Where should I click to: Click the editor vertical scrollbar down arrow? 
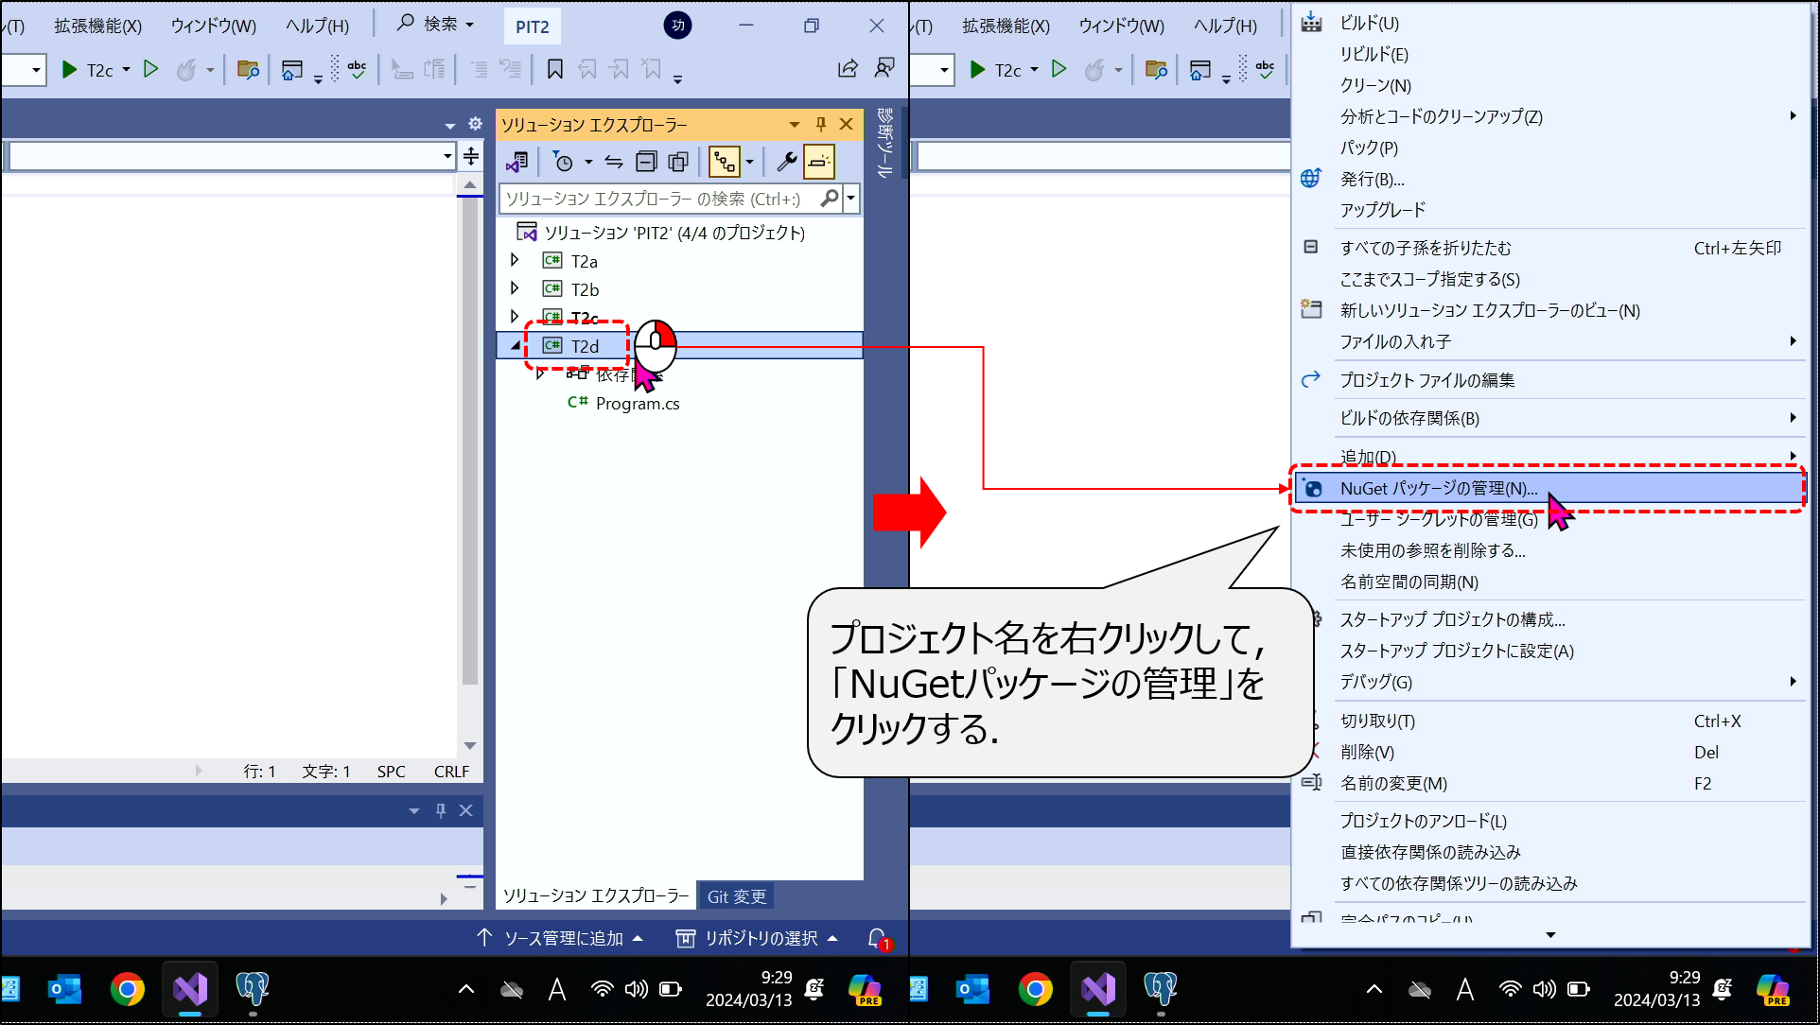click(x=469, y=745)
